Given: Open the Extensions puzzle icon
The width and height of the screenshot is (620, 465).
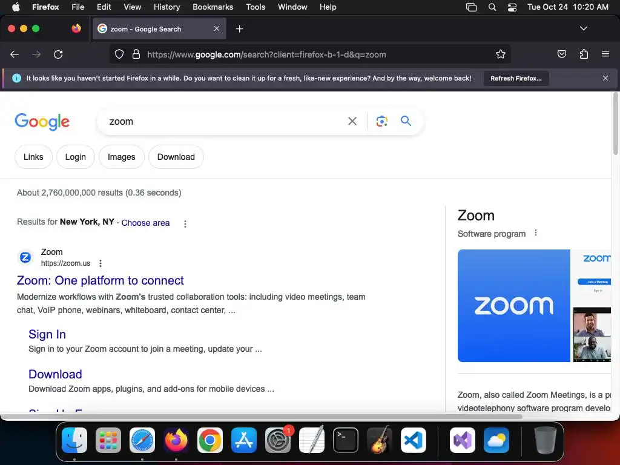Looking at the screenshot, I should tap(584, 54).
